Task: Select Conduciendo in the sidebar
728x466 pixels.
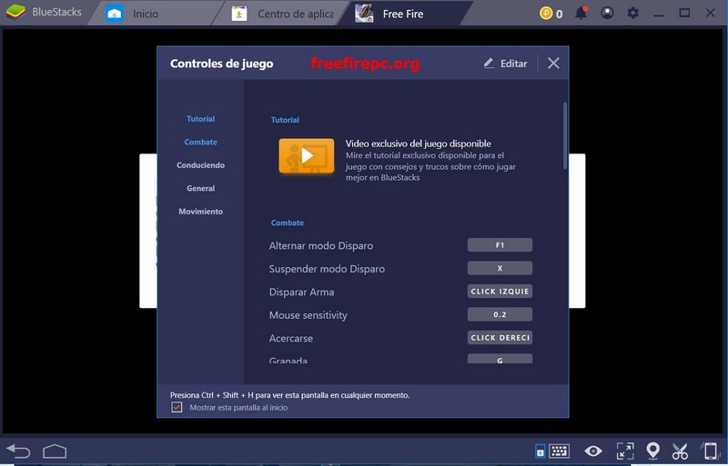Action: [200, 165]
